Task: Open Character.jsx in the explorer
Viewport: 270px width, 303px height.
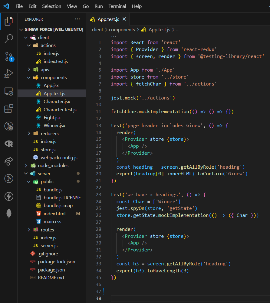Action: tap(52, 101)
